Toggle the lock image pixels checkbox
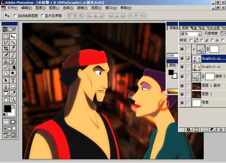Screen dimensions: 226x163 (202, 40)
